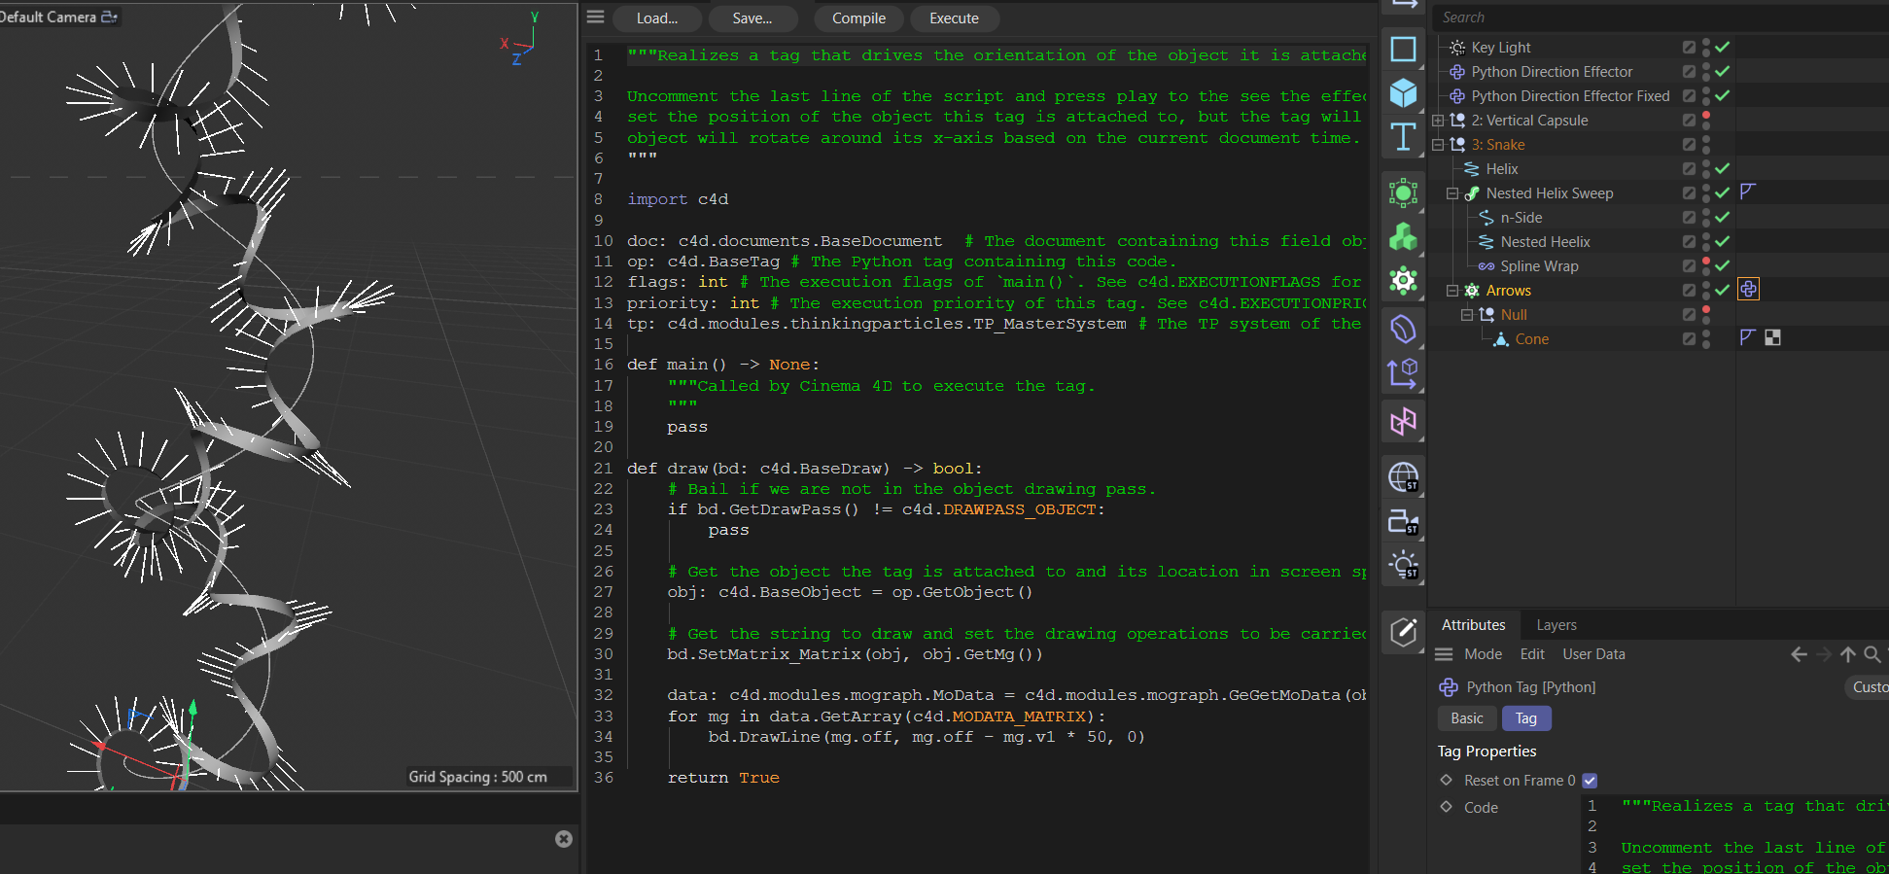Viewport: 1889px width, 874px height.
Task: Select the Cube primitive tool icon
Action: (1403, 92)
